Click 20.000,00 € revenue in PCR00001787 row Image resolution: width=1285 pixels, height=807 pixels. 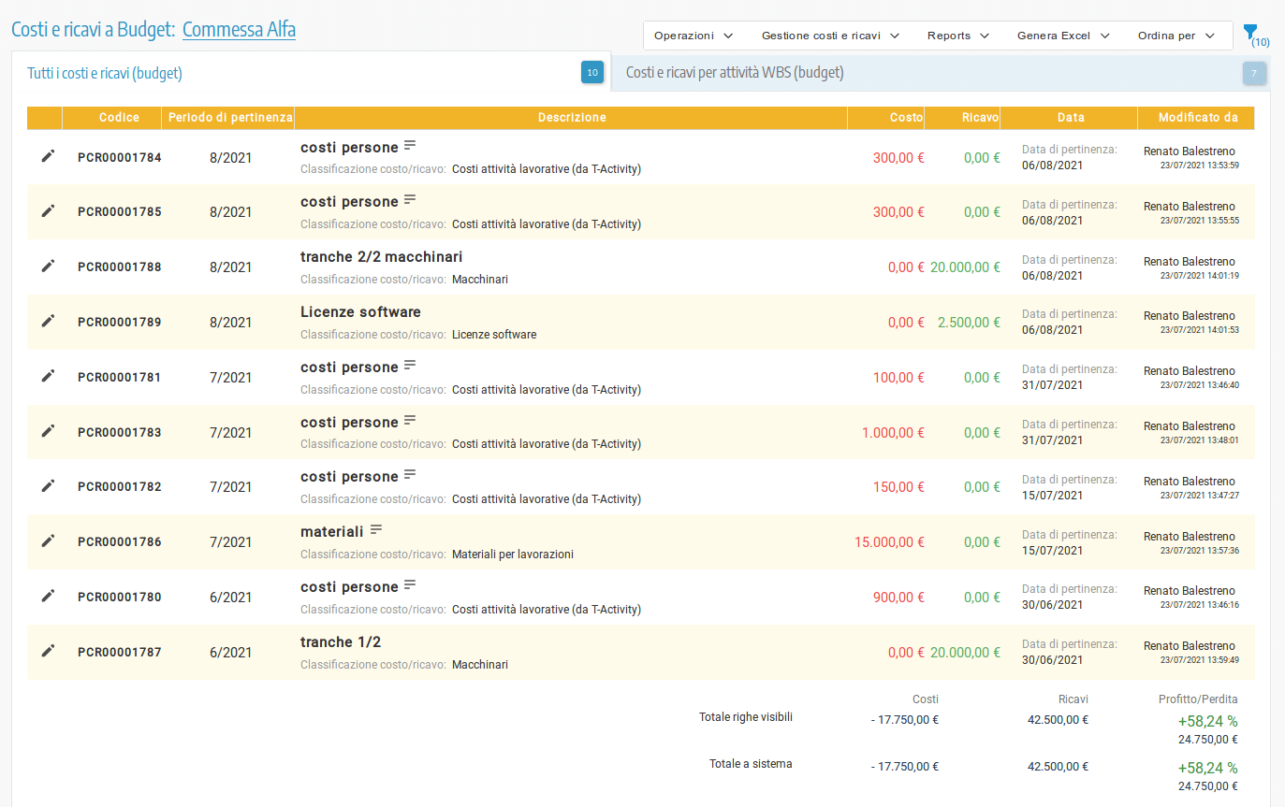click(x=965, y=653)
